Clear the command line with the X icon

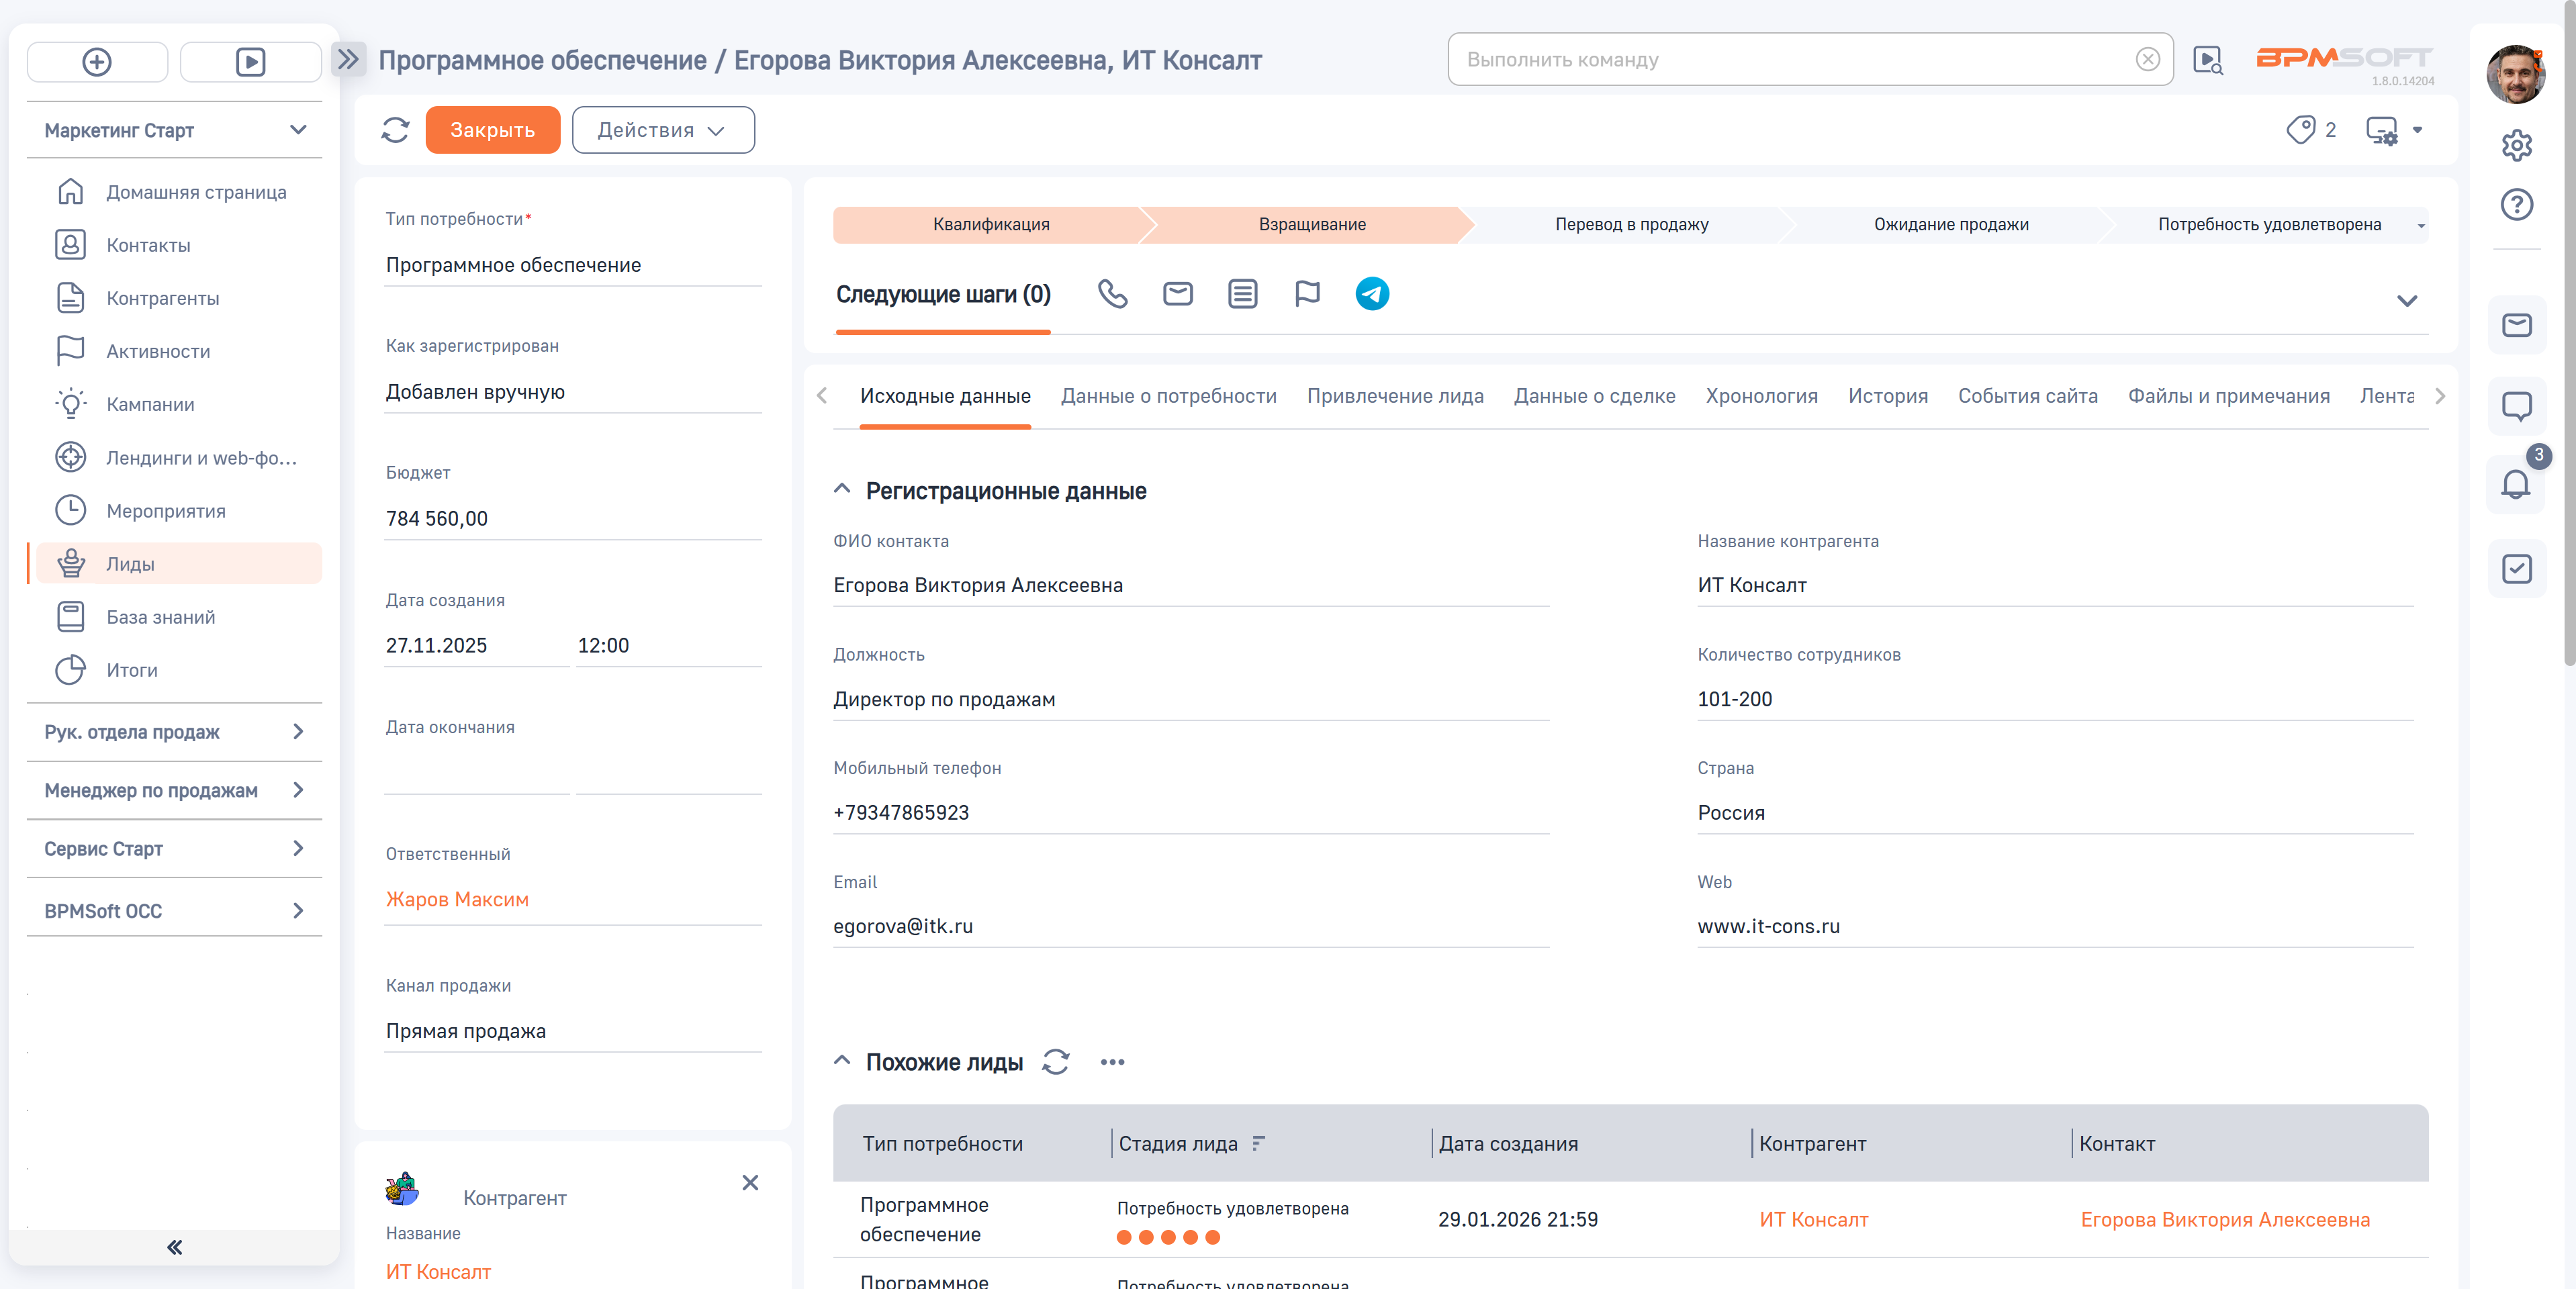coord(2147,60)
